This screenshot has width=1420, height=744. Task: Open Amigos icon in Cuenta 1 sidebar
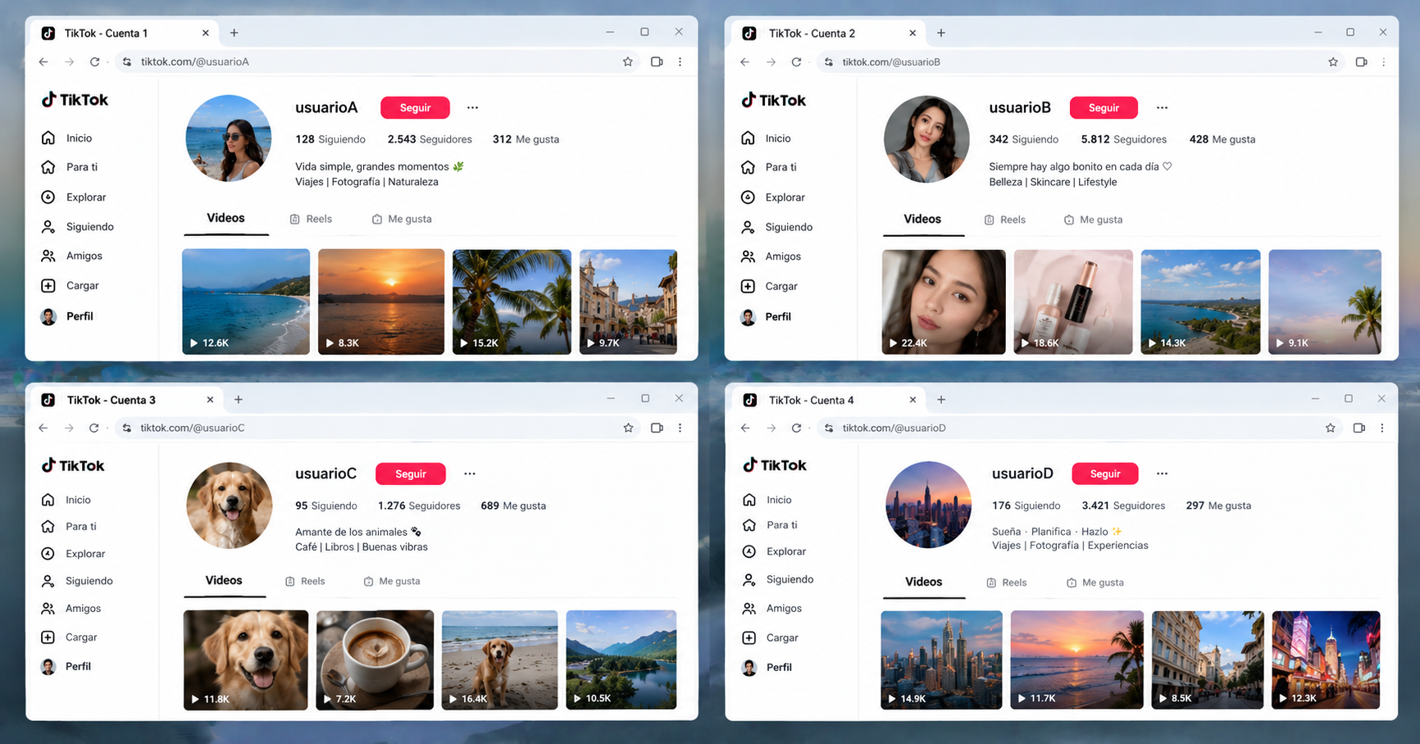(48, 256)
